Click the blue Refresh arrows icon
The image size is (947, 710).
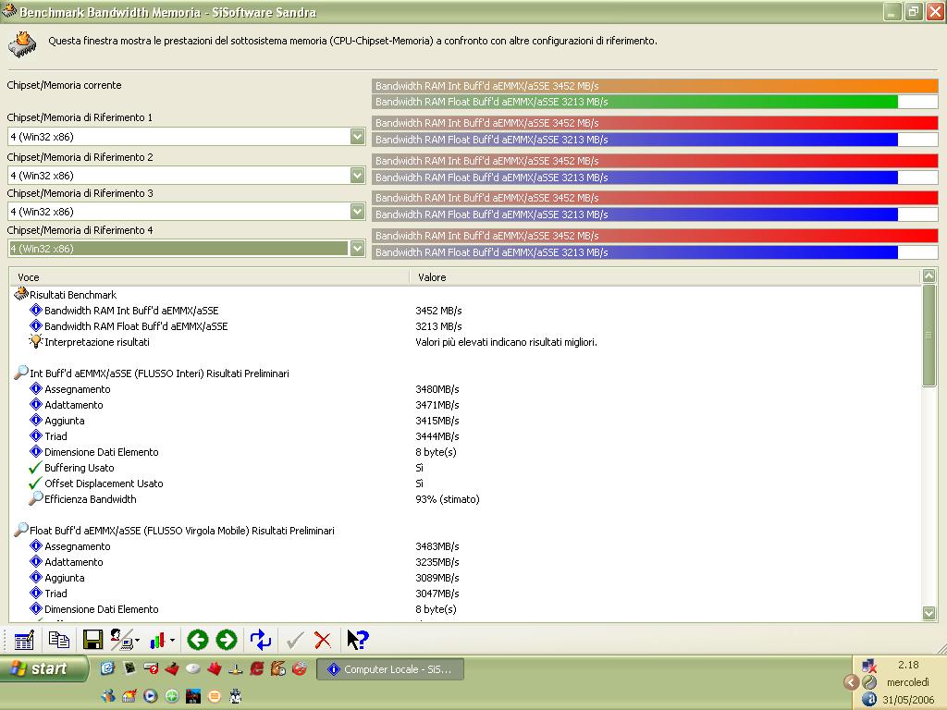coord(260,640)
